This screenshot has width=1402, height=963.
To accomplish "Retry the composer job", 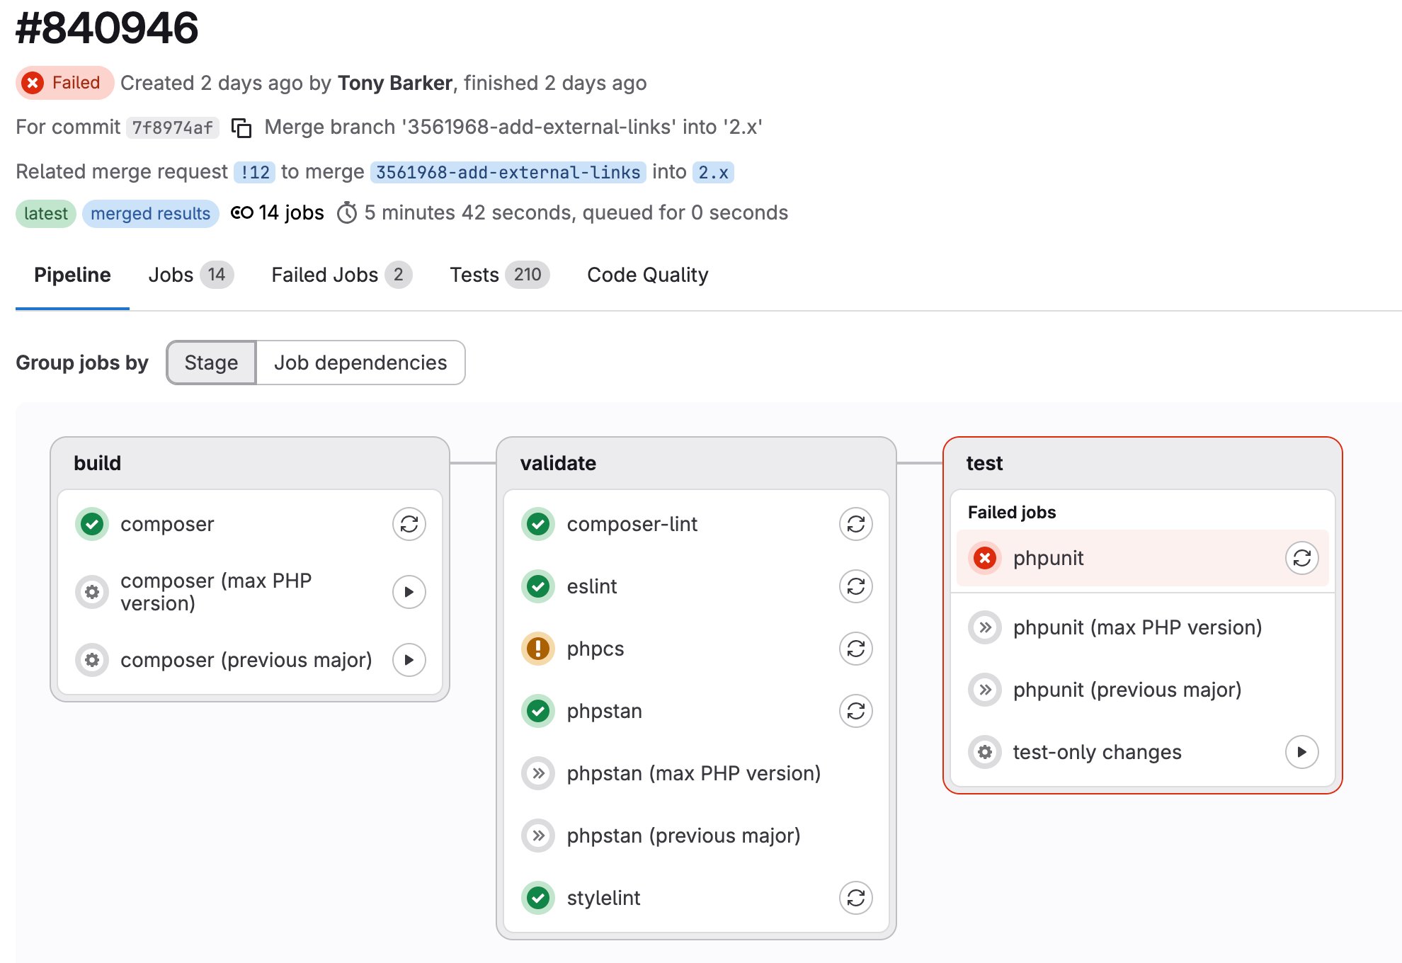I will [409, 524].
